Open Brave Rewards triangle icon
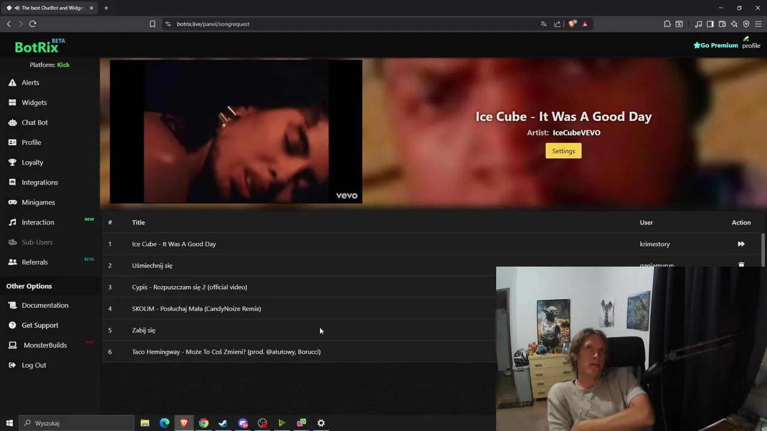767x431 pixels. pos(585,24)
